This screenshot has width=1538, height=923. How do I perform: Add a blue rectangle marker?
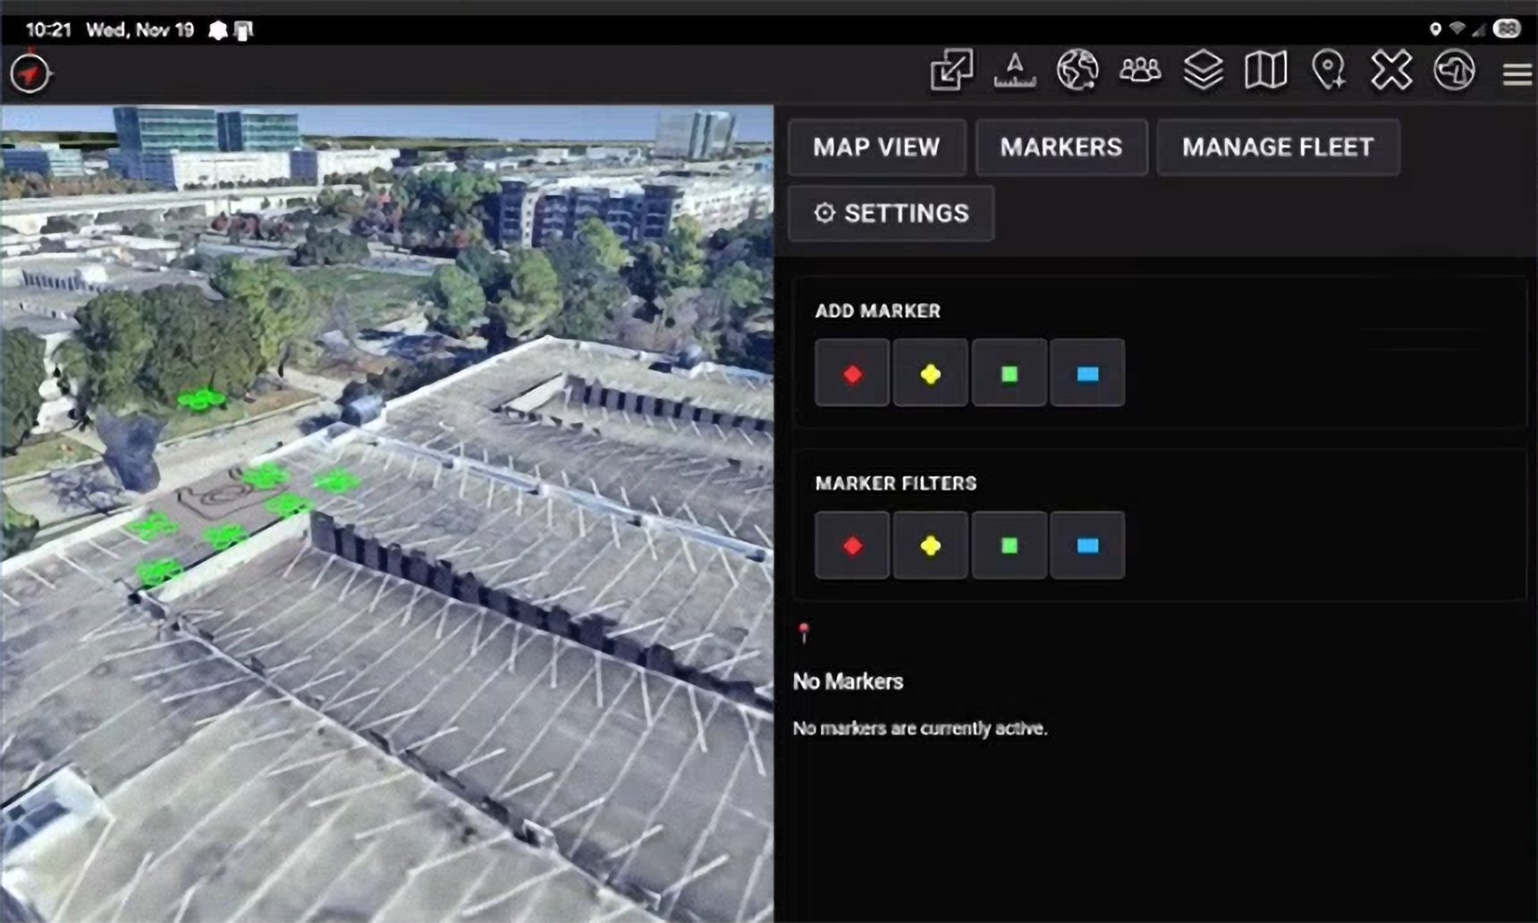(x=1087, y=373)
